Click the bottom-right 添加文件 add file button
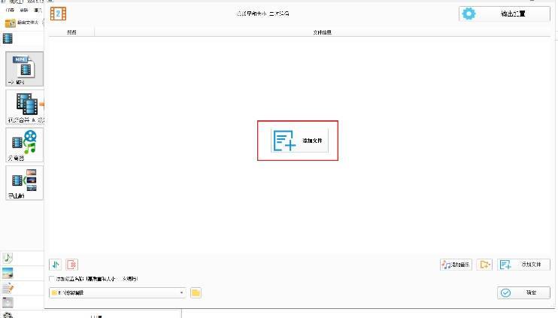This screenshot has height=318, width=558. (524, 265)
